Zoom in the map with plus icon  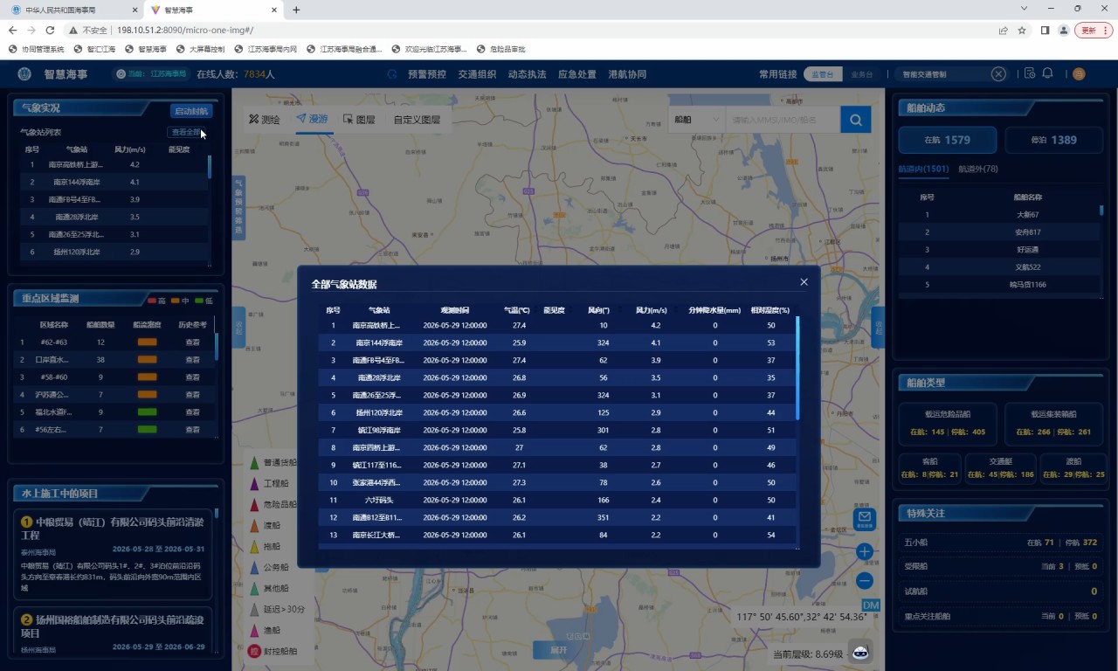864,551
